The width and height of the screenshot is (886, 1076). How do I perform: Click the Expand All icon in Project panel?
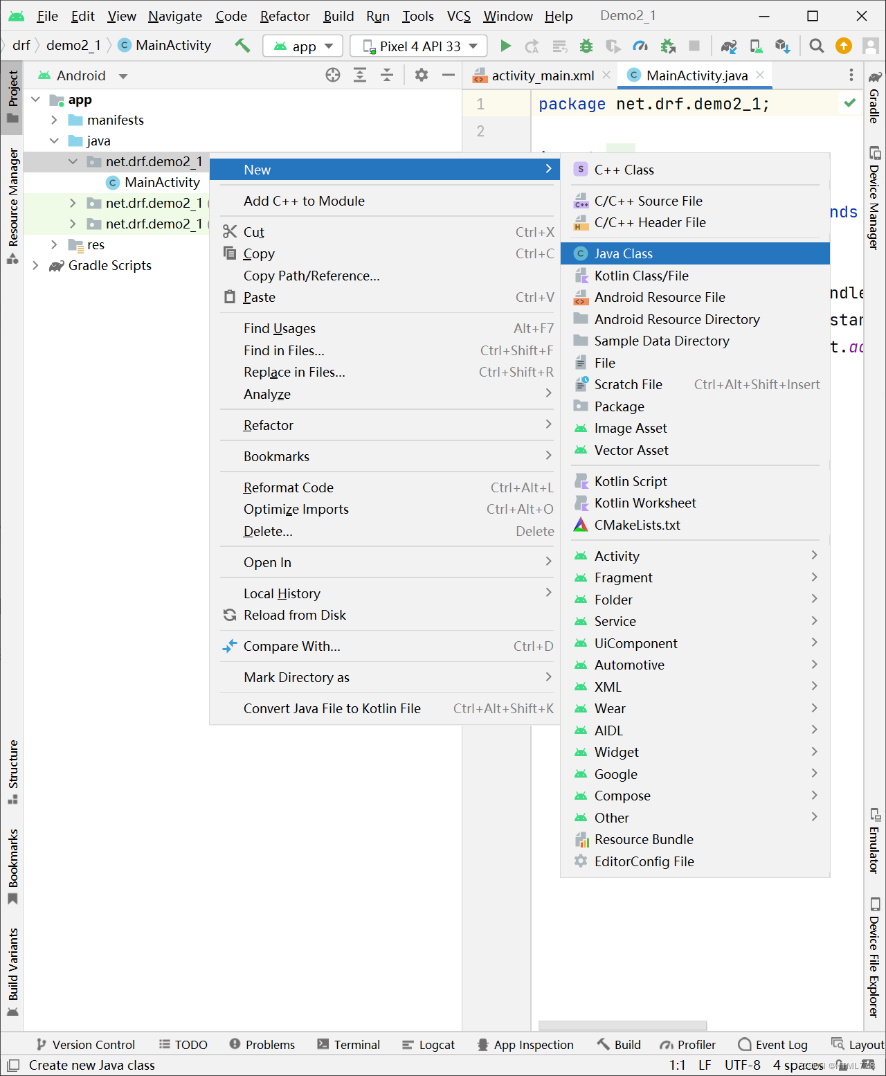tap(360, 75)
